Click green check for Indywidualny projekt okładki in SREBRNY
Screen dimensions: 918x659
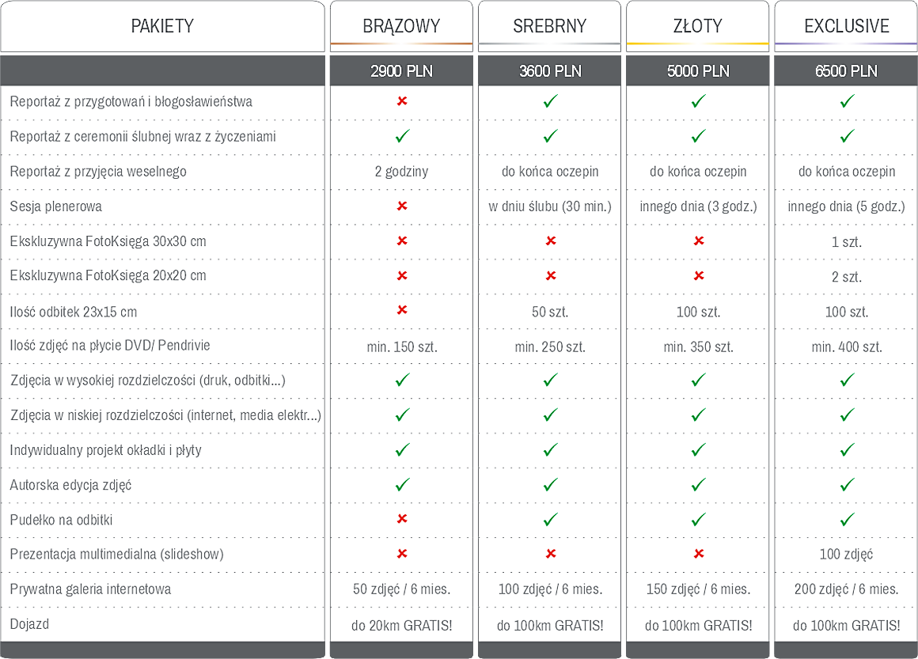(x=551, y=449)
